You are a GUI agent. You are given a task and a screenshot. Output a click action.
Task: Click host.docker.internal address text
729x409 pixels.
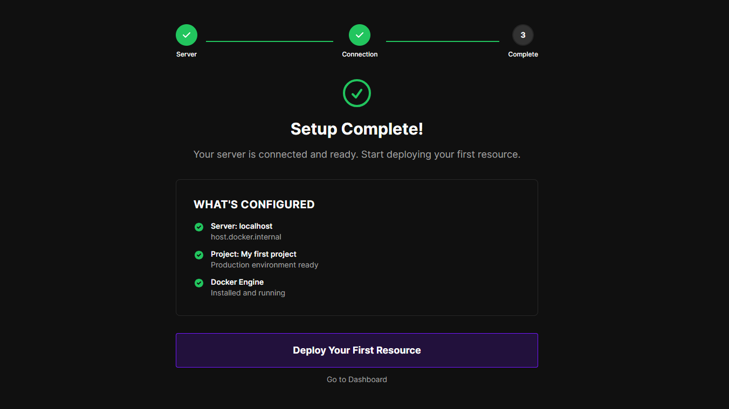pyautogui.click(x=246, y=237)
